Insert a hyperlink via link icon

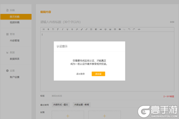(x=87, y=30)
